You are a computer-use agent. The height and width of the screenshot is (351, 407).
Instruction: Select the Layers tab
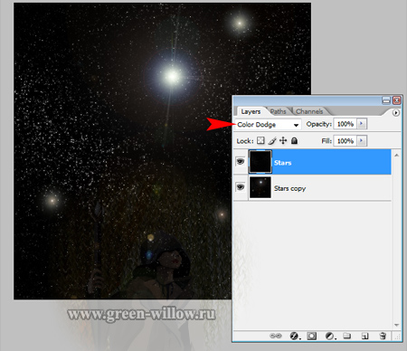click(251, 111)
